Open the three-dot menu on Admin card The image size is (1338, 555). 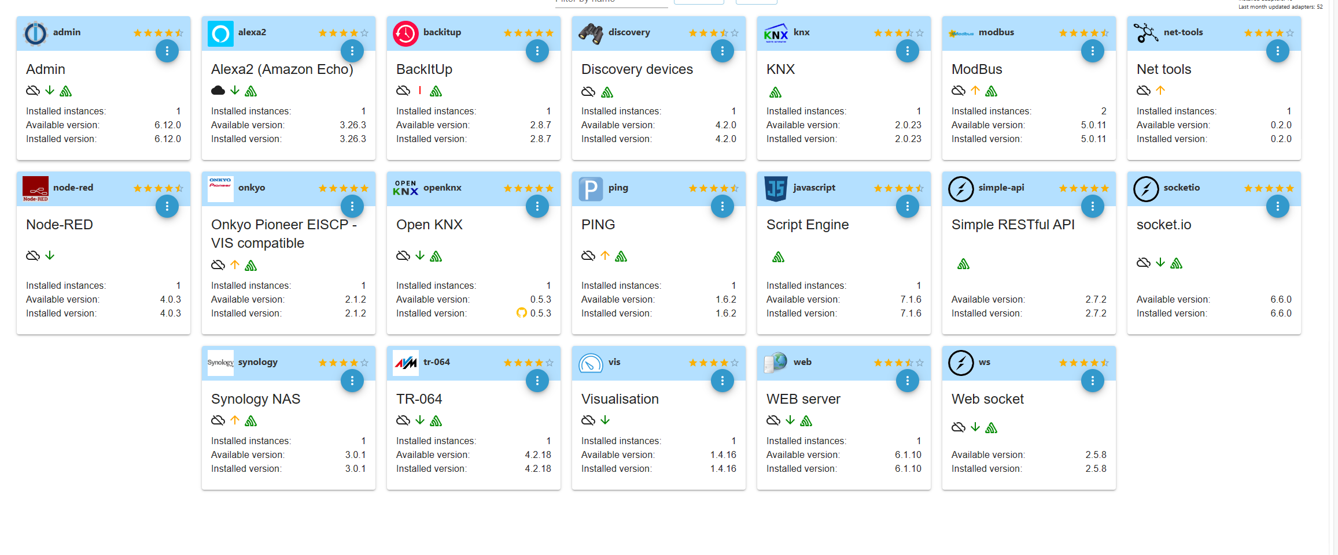(x=167, y=51)
